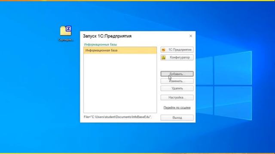Exit the launcher with Выход
The width and height of the screenshot is (275, 154).
click(177, 118)
